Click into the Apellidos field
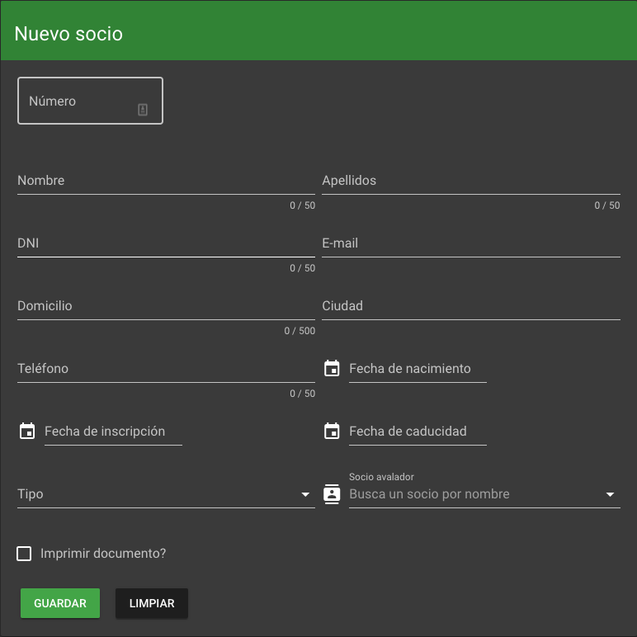 (x=471, y=181)
